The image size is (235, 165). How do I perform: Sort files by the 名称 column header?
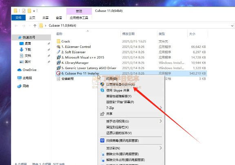[x=59, y=34]
